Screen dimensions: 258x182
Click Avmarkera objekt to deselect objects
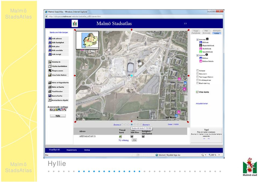coord(58,100)
